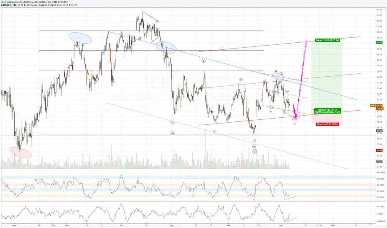Click the Jul label on time axis
The width and height of the screenshot is (387, 228).
click(121, 225)
